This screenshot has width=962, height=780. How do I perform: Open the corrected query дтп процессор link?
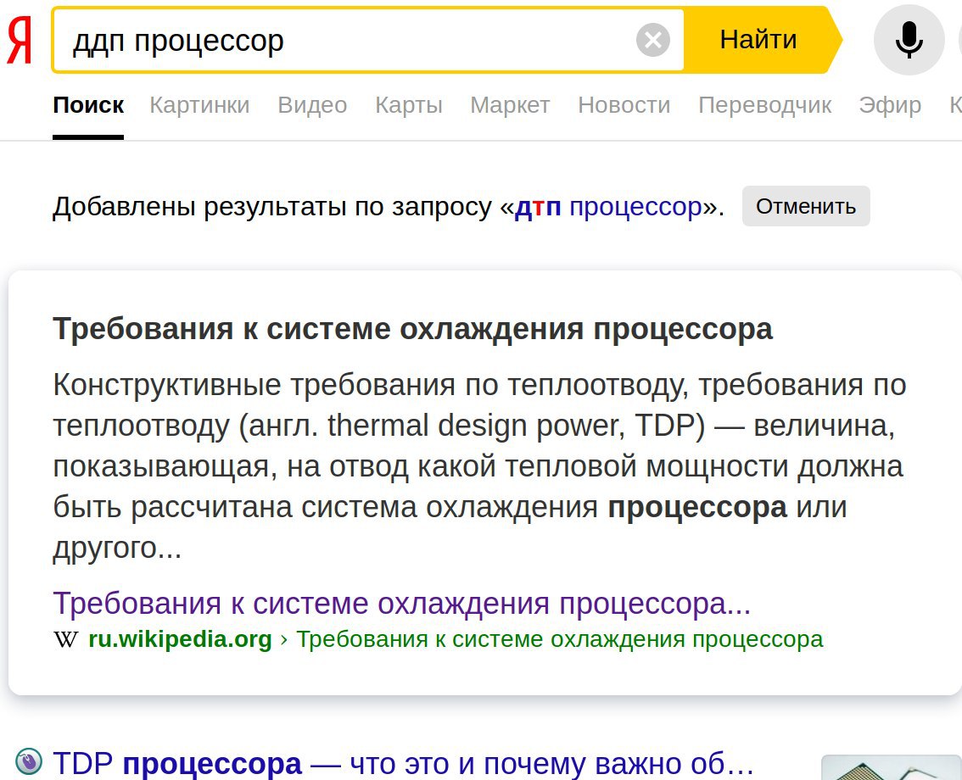608,207
